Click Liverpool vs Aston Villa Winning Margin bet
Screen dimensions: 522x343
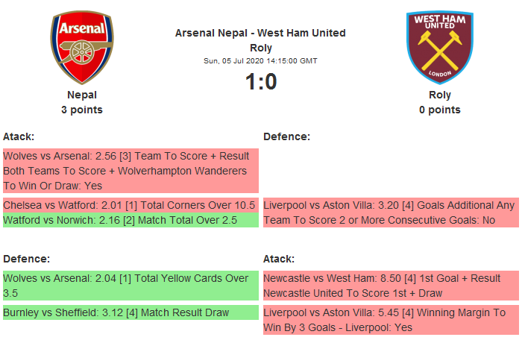point(390,320)
